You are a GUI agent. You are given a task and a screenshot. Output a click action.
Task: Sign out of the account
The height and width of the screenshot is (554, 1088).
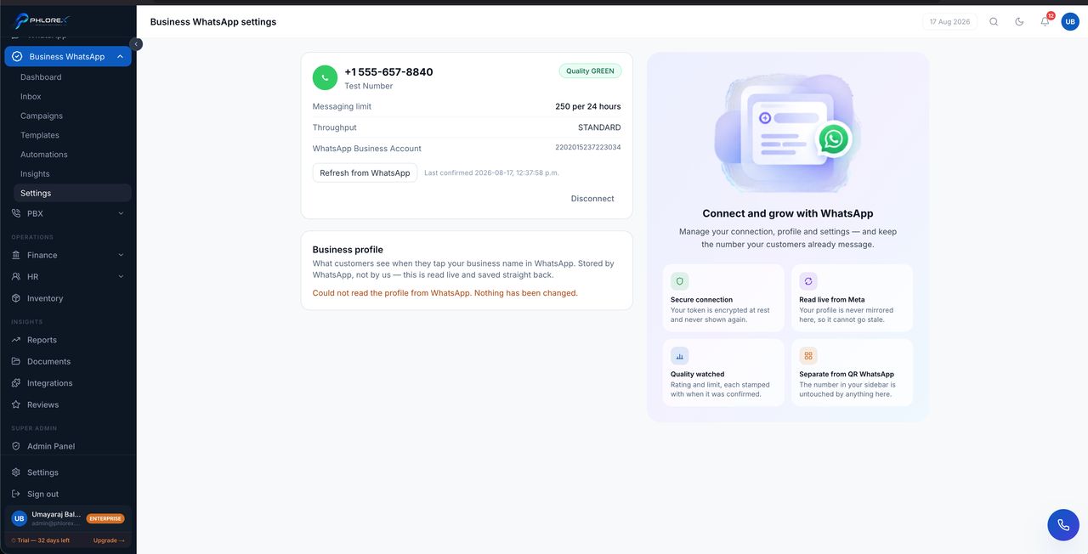tap(42, 495)
